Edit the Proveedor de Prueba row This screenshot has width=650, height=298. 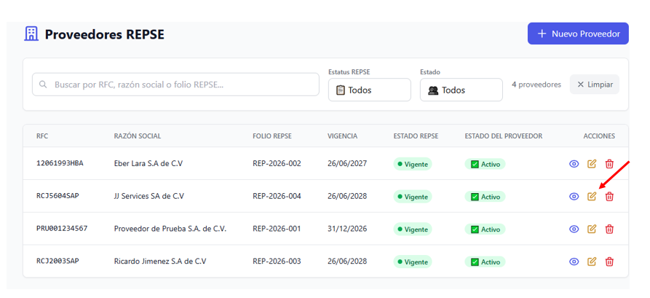pyautogui.click(x=592, y=229)
